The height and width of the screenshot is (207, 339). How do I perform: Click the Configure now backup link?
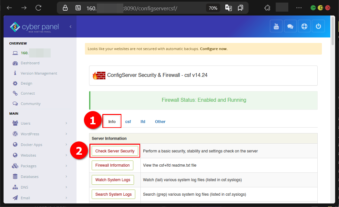click(214, 49)
